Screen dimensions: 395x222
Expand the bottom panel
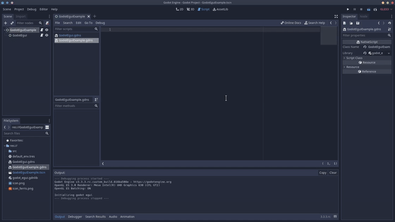pos(335,217)
